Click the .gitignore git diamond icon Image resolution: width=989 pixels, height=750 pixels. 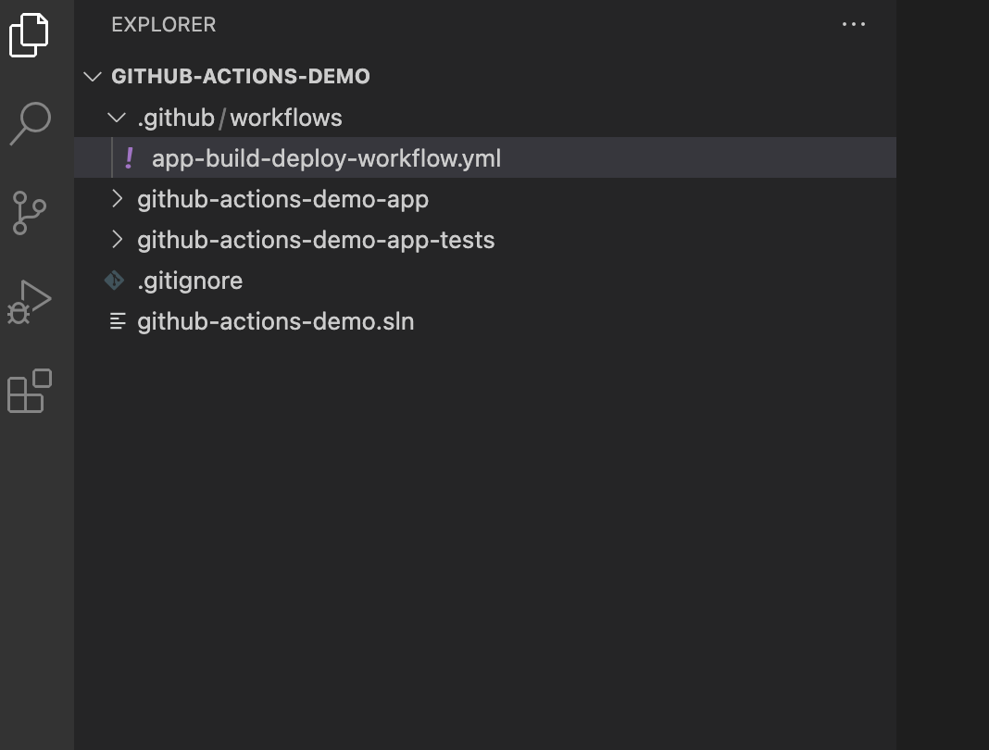[x=115, y=280]
